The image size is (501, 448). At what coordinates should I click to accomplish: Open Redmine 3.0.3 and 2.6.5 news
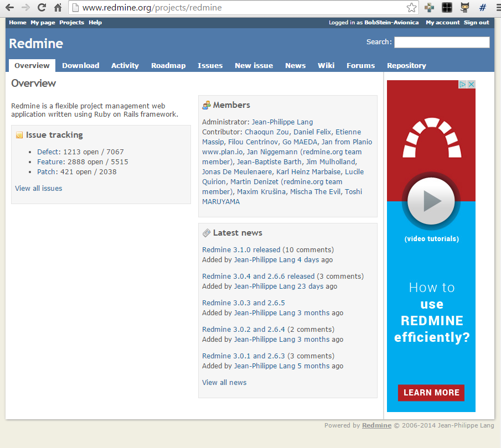click(244, 303)
